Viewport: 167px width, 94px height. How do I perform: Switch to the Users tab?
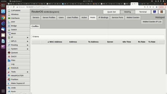61,17
